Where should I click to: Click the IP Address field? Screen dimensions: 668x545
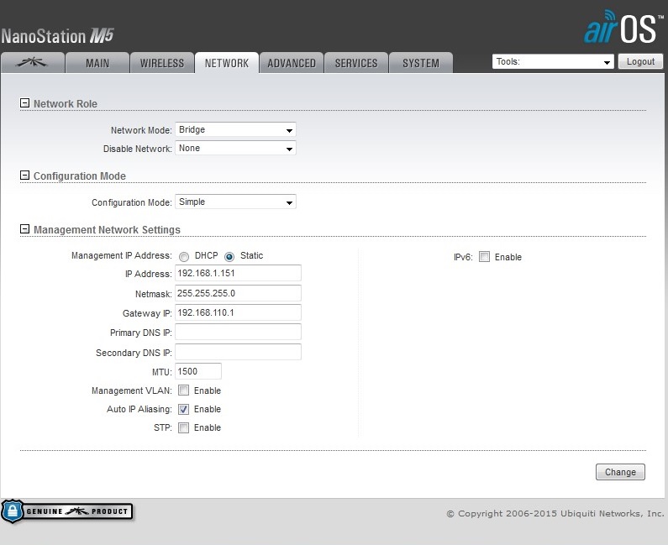coord(238,273)
